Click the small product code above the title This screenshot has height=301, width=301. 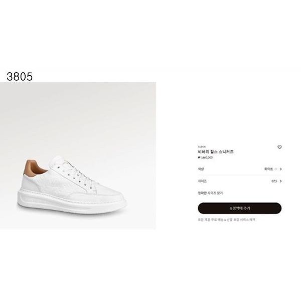coord(202,146)
